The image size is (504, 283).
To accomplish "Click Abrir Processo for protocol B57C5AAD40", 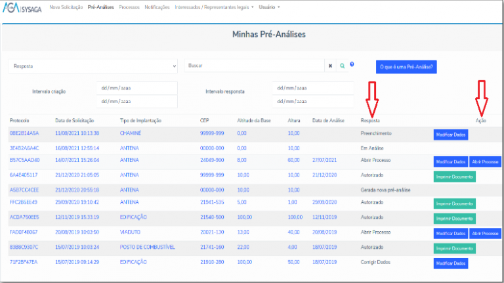I will pos(485,162).
